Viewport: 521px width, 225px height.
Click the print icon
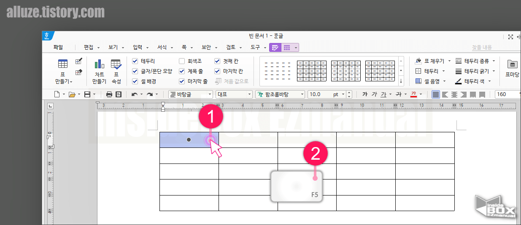tap(109, 94)
